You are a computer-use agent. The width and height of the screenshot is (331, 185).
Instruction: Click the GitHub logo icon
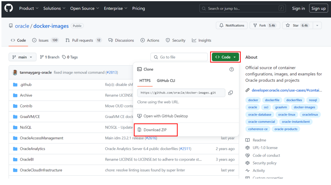click(8, 8)
